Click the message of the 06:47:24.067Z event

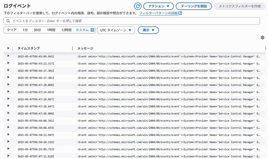(169, 99)
